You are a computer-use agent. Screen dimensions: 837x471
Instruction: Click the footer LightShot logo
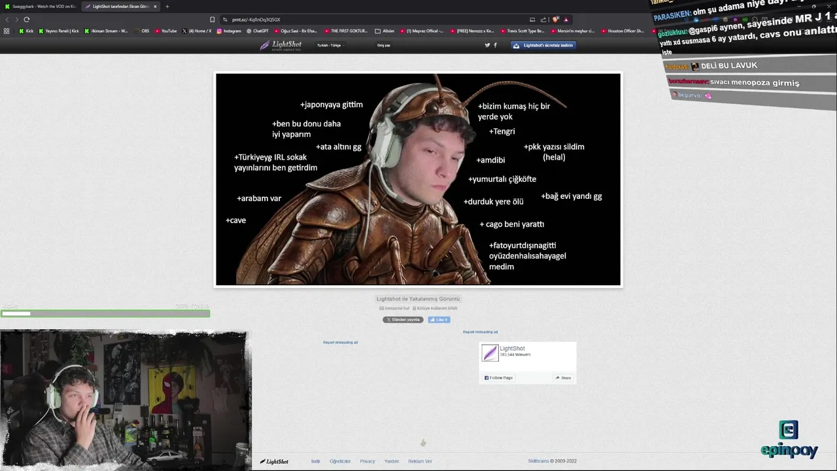[274, 461]
